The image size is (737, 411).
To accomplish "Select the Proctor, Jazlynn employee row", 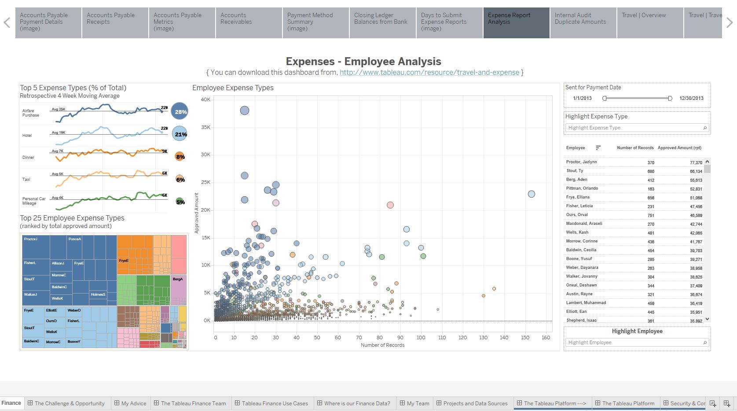I will (x=634, y=162).
